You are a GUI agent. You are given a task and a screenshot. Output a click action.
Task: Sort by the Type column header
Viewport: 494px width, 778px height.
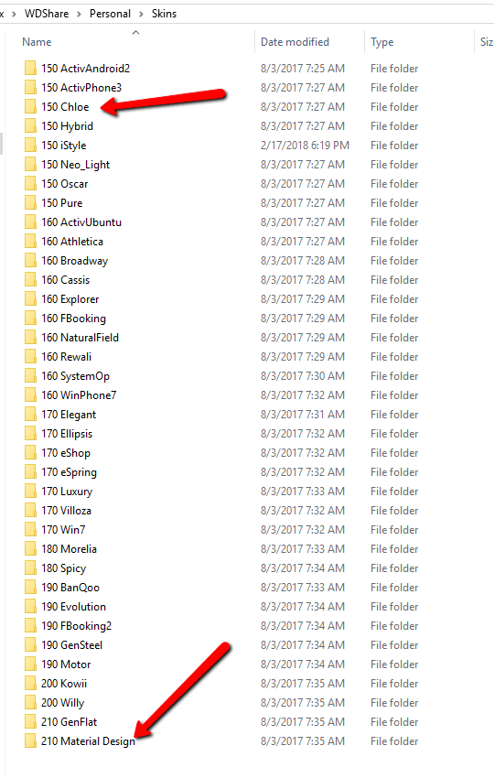381,42
